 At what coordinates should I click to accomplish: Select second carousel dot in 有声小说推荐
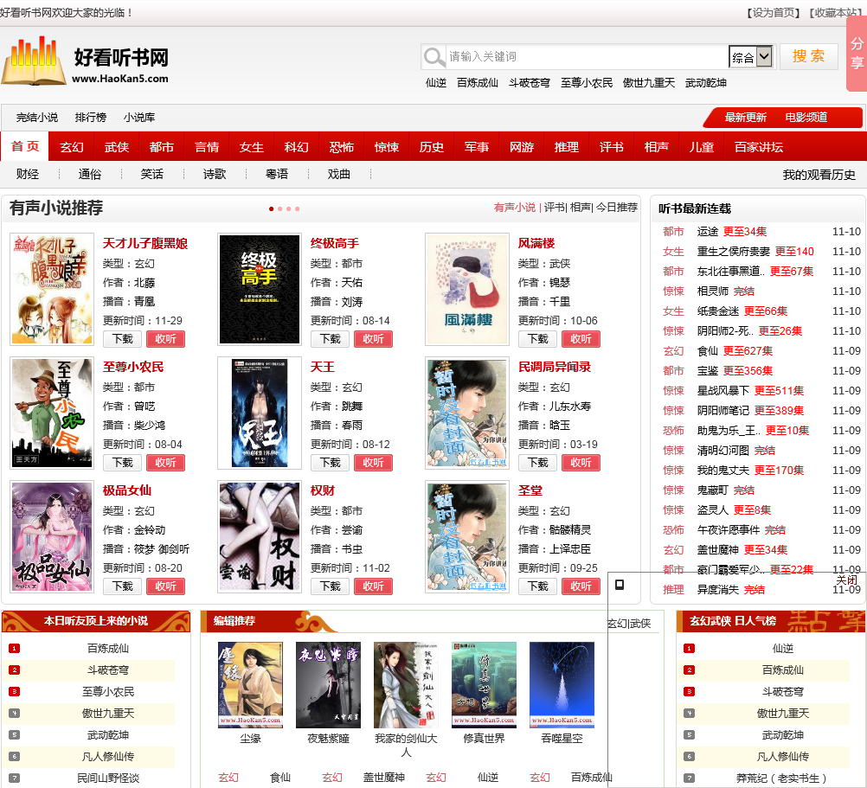click(279, 208)
